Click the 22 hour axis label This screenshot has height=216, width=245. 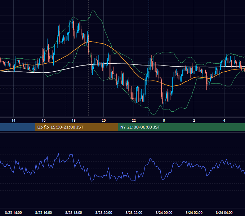(x=134, y=121)
